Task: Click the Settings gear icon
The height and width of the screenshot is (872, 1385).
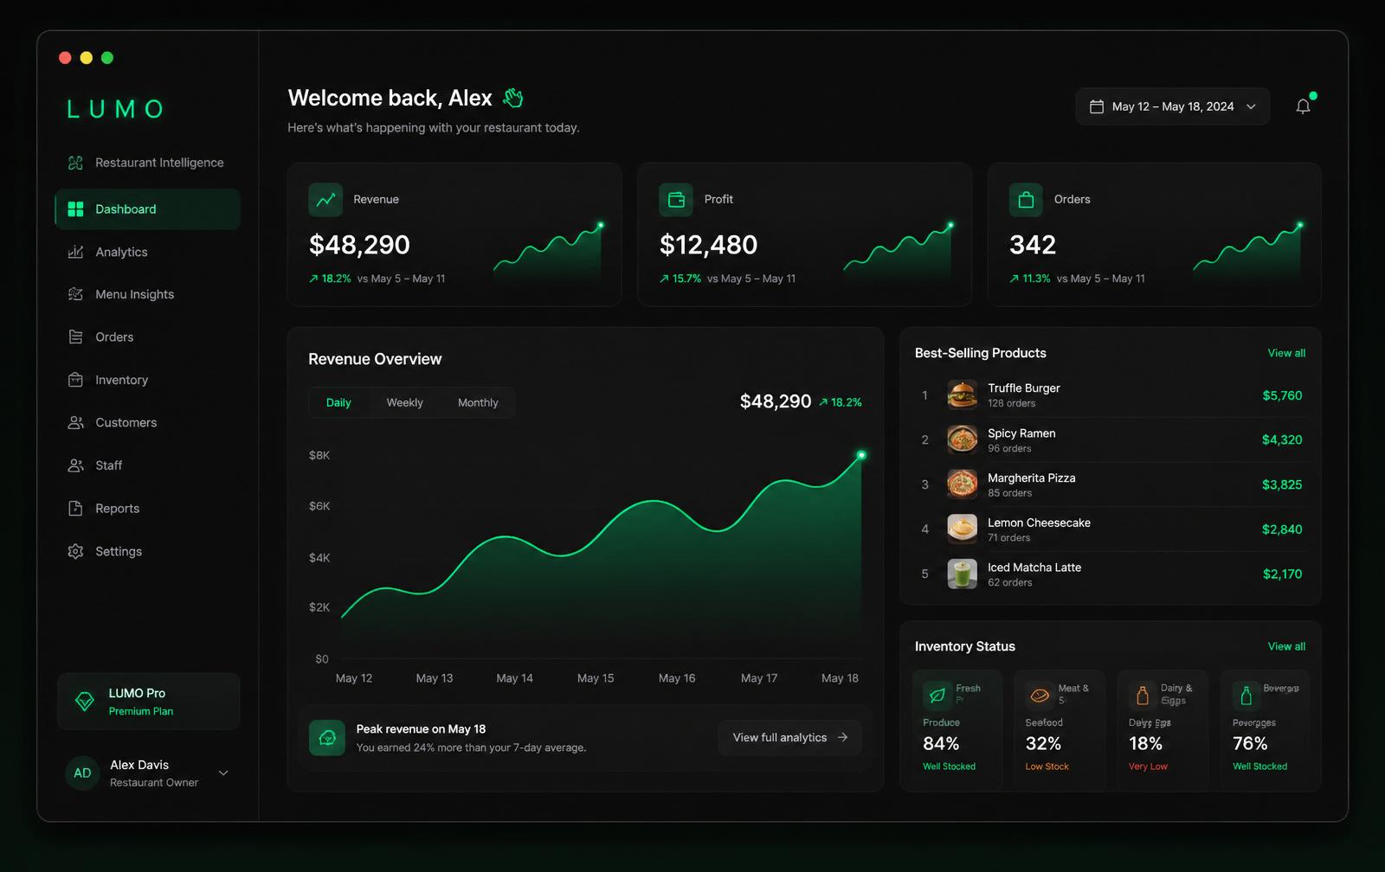Action: click(75, 551)
